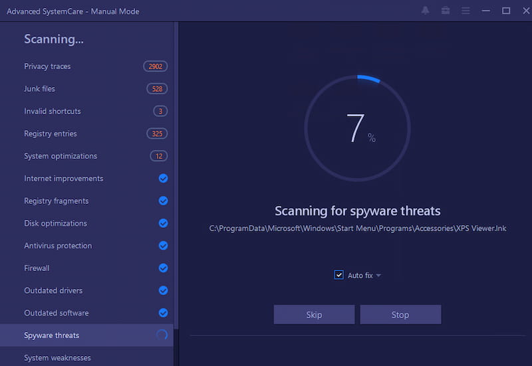This screenshot has width=532, height=366.
Task: Click Advanced SystemCare - Manual Mode title
Action: (73, 11)
